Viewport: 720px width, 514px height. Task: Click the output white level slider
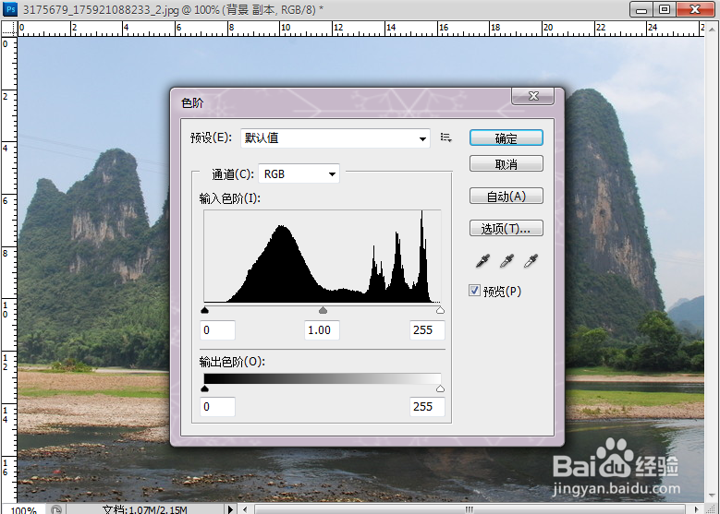coord(440,388)
